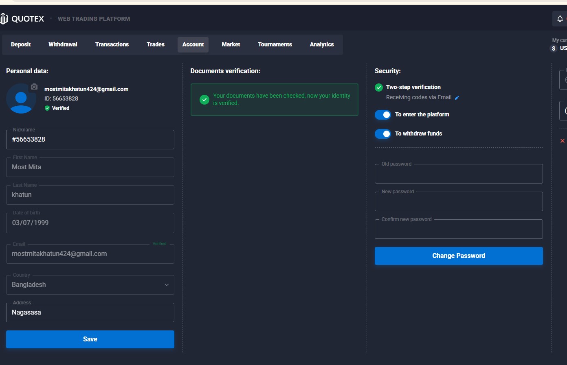The width and height of the screenshot is (567, 365).
Task: Click the Quotex logo icon
Action: tap(4, 19)
